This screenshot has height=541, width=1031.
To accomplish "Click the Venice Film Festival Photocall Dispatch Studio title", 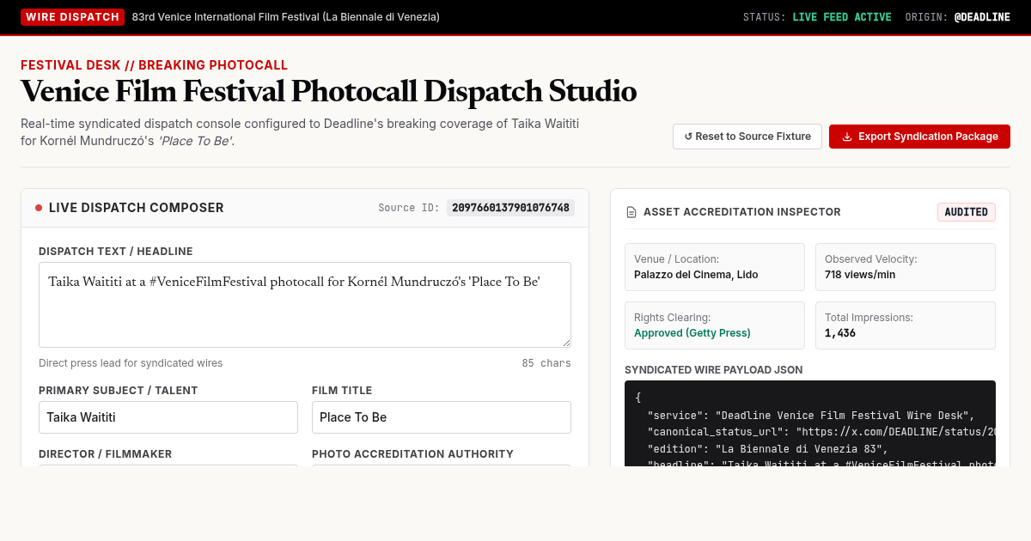I will pos(329,91).
